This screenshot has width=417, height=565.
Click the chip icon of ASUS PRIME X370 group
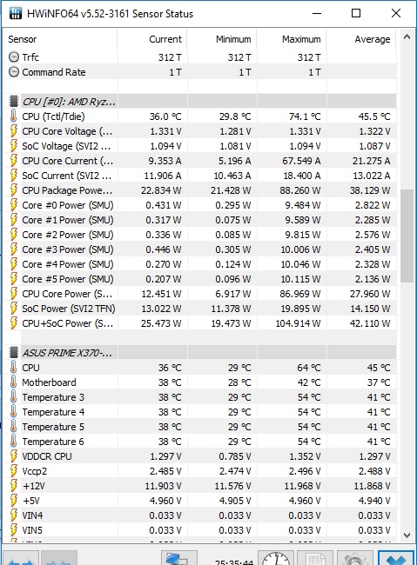pyautogui.click(x=14, y=352)
